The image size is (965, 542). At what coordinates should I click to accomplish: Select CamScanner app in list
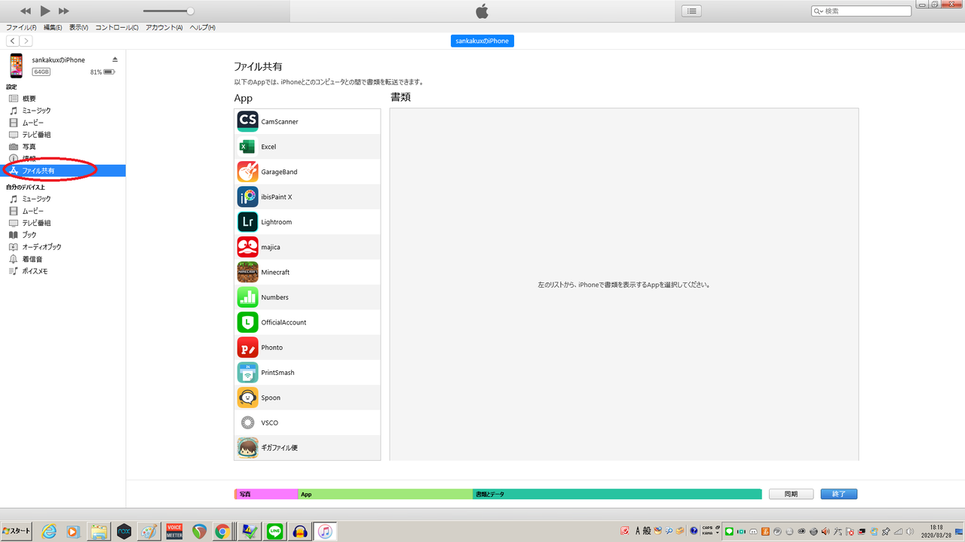[308, 121]
